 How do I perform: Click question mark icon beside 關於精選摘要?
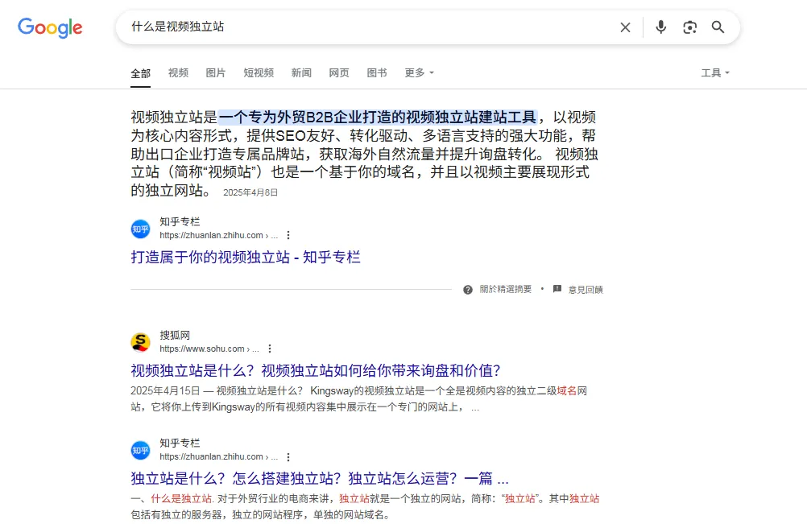coord(468,290)
